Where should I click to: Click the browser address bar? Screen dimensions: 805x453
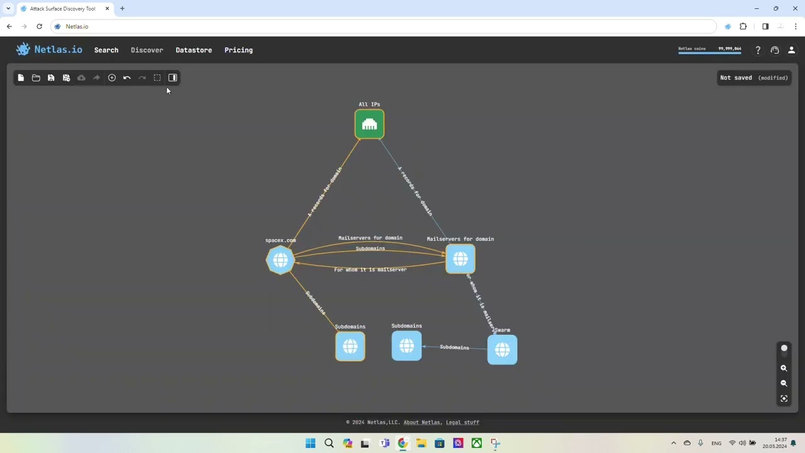coord(384,26)
